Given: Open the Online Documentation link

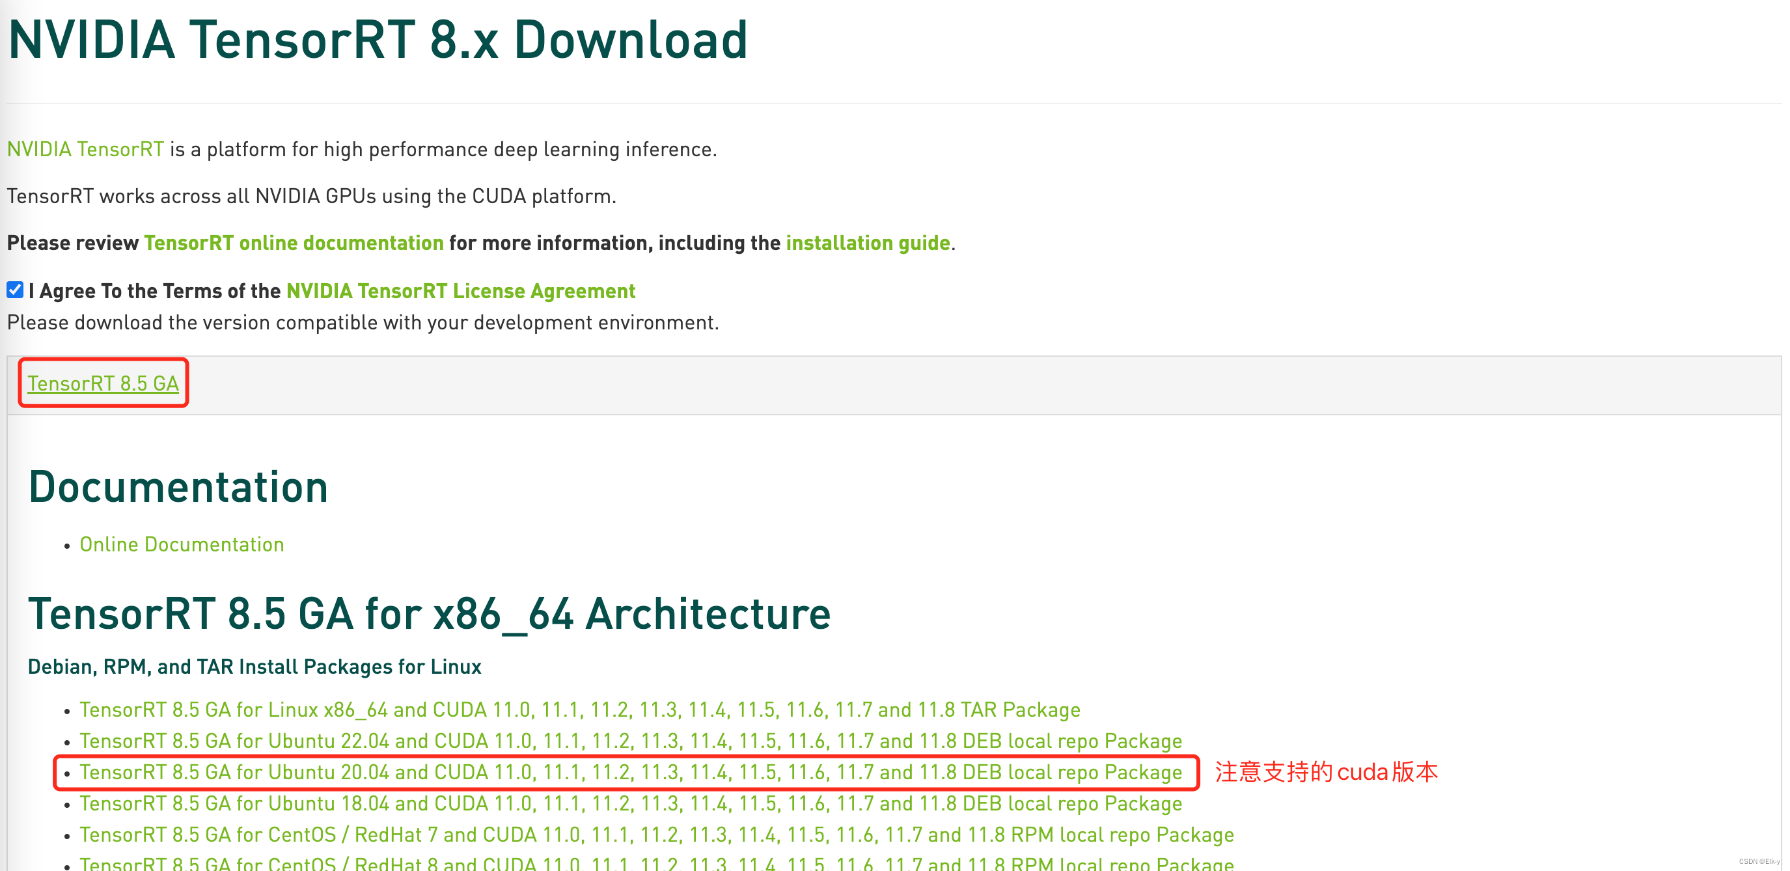Looking at the screenshot, I should tap(182, 544).
